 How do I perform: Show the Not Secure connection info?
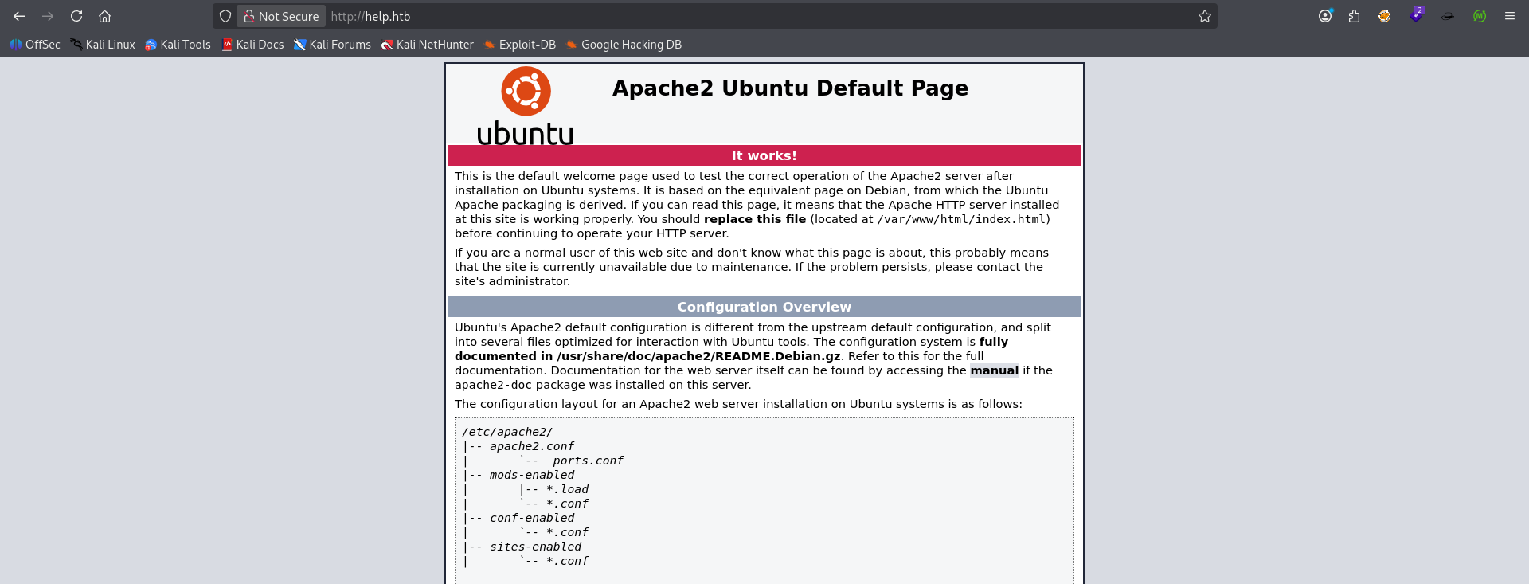click(281, 16)
